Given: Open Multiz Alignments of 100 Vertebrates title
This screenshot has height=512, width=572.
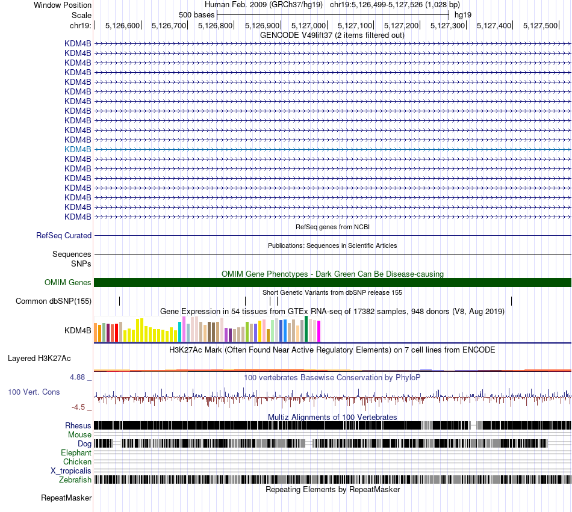Looking at the screenshot, I should coord(332,418).
